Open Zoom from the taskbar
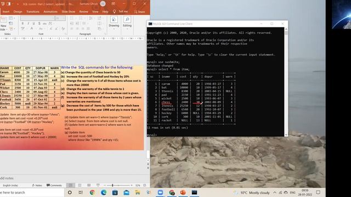The height and width of the screenshot is (197, 351). [x=160, y=193]
